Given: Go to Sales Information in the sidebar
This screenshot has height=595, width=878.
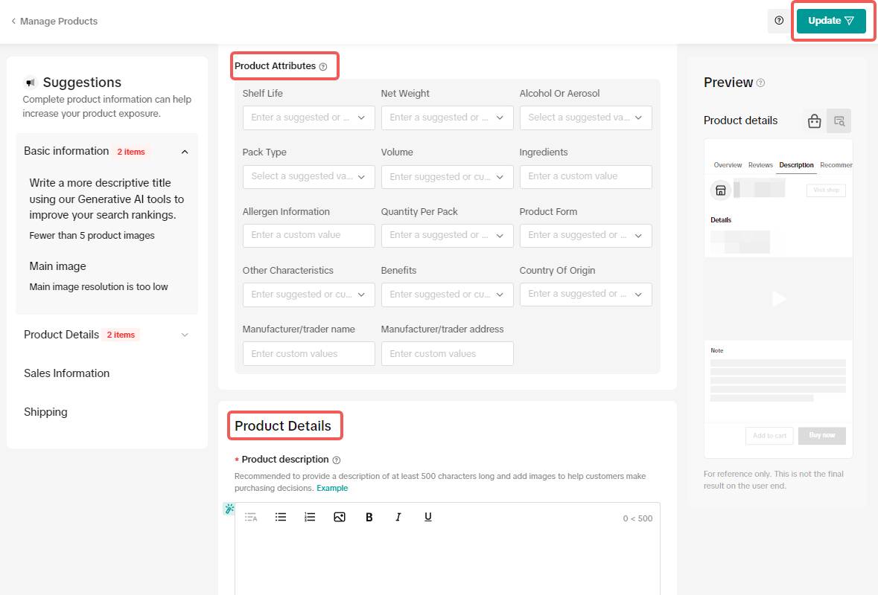Looking at the screenshot, I should click(67, 373).
